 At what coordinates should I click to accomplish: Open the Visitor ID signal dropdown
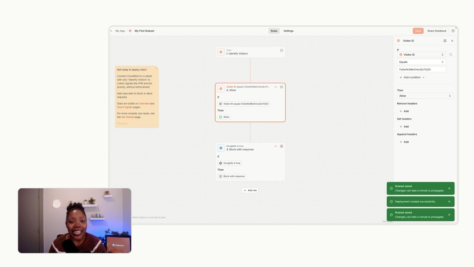coord(421,55)
